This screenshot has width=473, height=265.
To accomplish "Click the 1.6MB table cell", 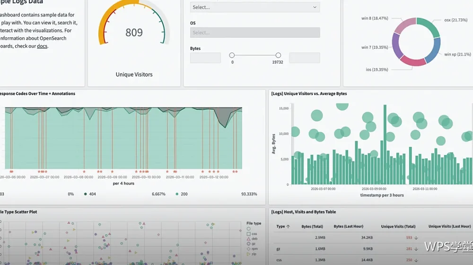I will (320, 249).
